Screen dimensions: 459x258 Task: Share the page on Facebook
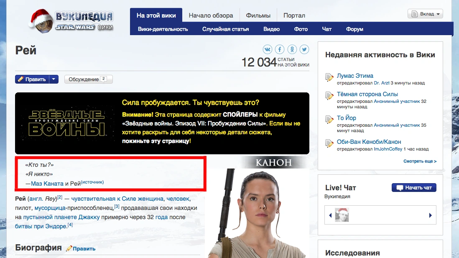280,49
